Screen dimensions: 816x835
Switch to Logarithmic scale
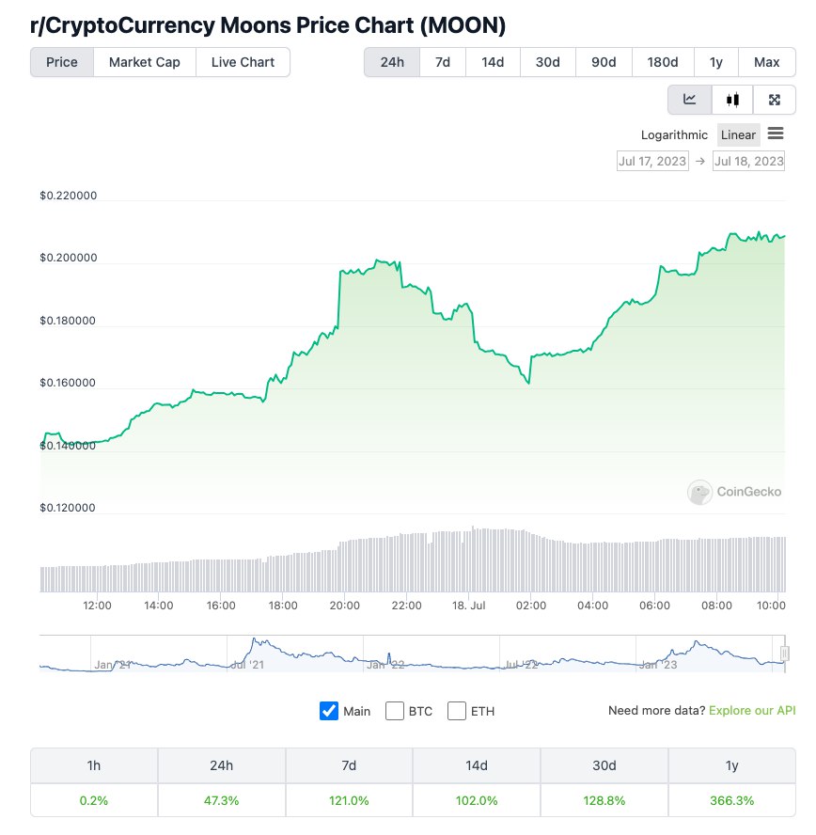tap(674, 134)
